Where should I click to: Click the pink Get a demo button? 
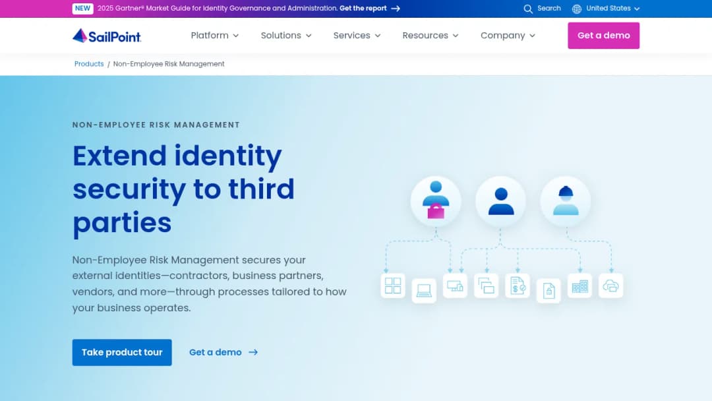(x=603, y=36)
